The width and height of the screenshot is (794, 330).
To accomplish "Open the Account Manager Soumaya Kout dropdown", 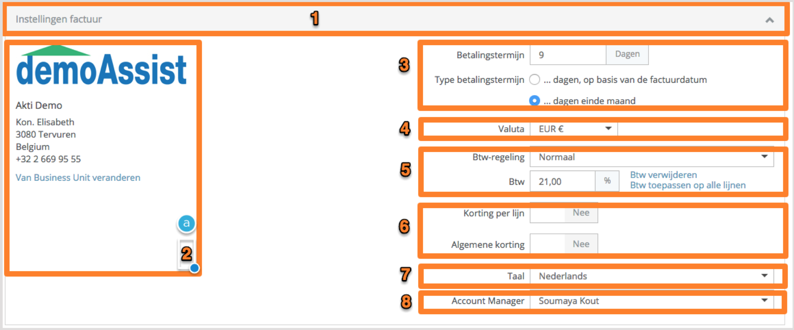I will [652, 301].
